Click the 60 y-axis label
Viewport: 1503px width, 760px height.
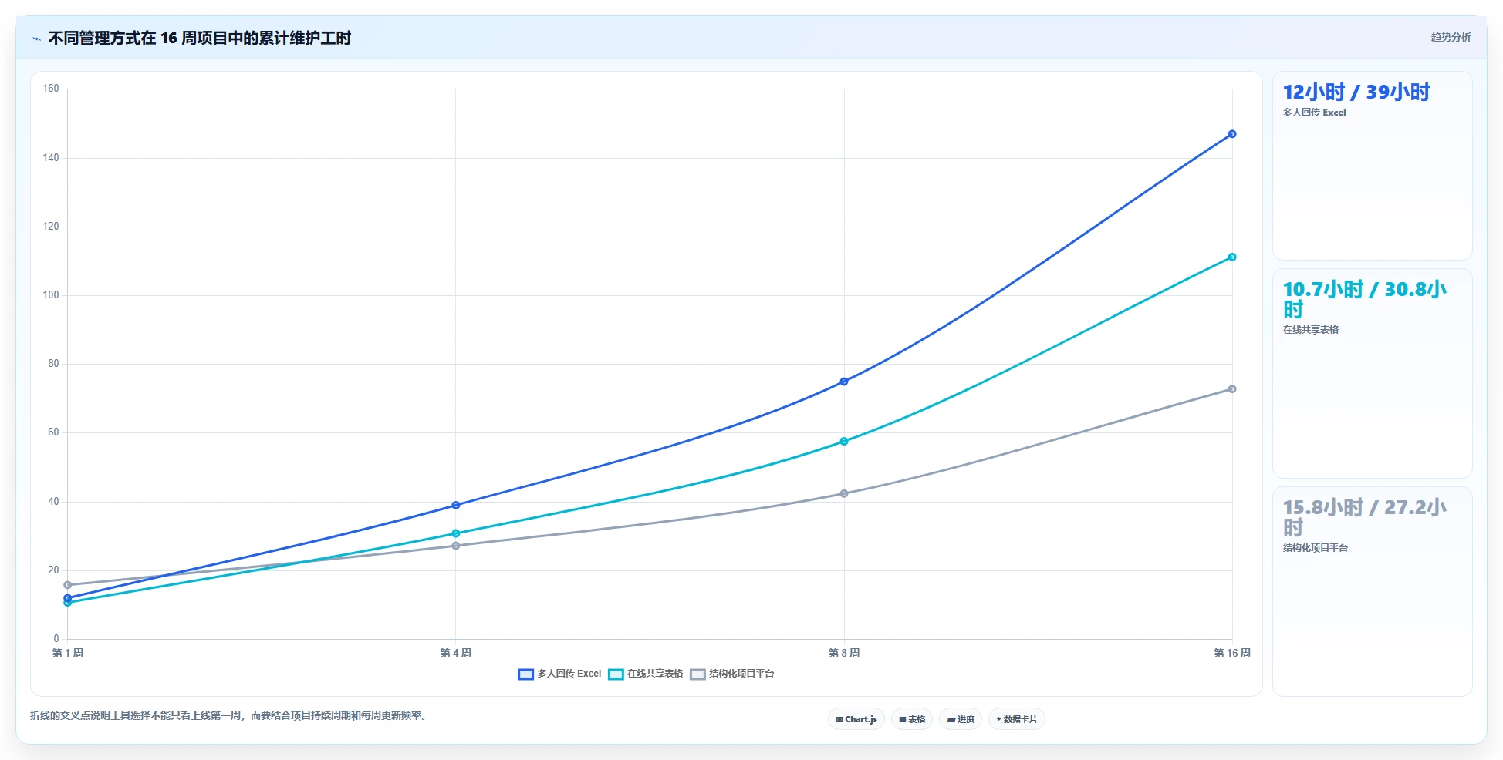coord(53,432)
